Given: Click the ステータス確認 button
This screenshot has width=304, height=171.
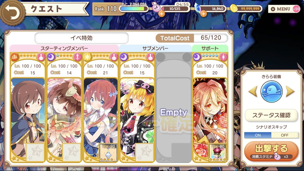Looking at the screenshot, I should click(271, 115).
